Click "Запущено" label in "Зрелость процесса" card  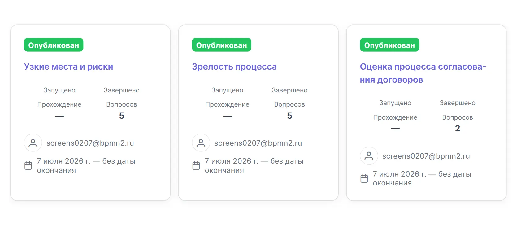(227, 90)
